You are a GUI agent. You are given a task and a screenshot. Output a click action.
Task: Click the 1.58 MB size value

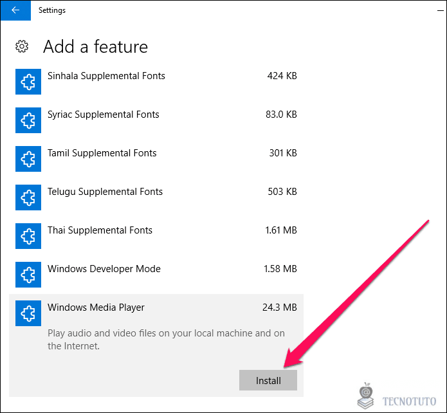280,269
